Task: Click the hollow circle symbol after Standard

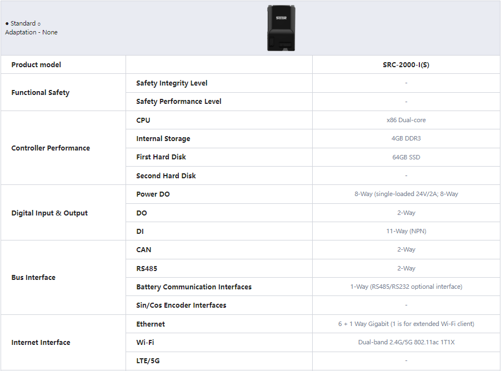Action: coord(39,24)
